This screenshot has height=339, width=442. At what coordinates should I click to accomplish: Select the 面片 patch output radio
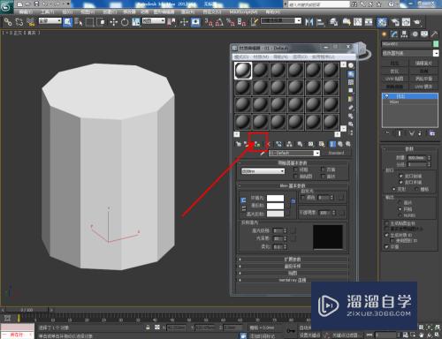(400, 202)
